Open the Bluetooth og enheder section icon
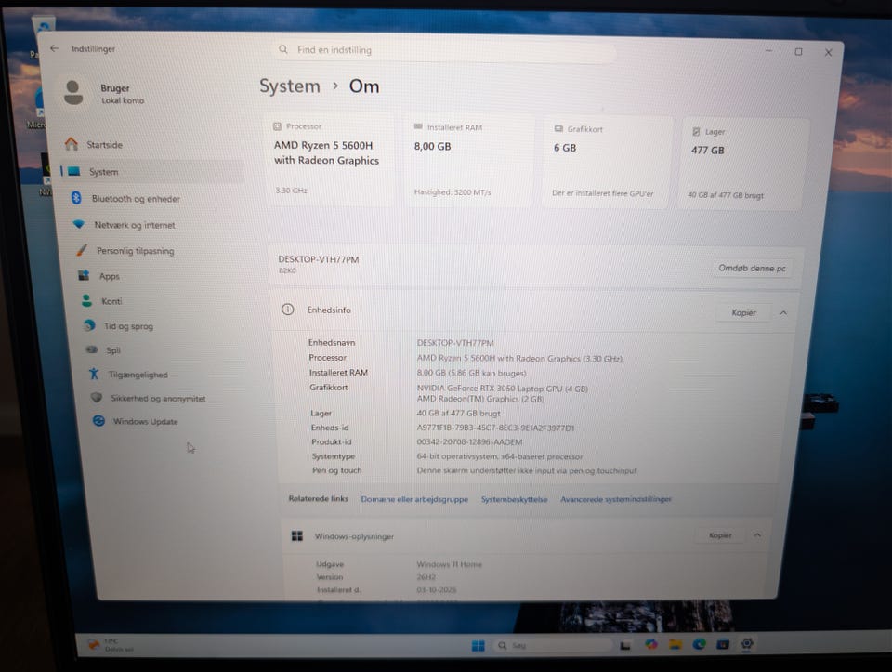 coord(76,197)
